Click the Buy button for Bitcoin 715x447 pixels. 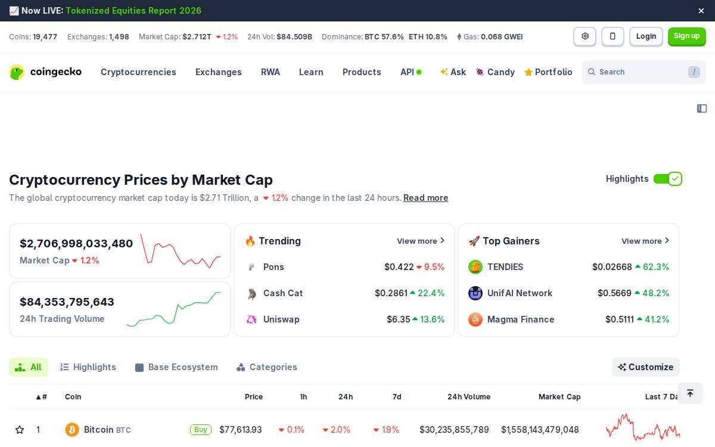(201, 430)
